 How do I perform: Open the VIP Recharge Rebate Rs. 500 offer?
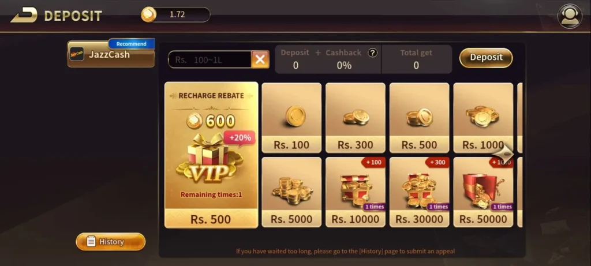click(x=211, y=155)
